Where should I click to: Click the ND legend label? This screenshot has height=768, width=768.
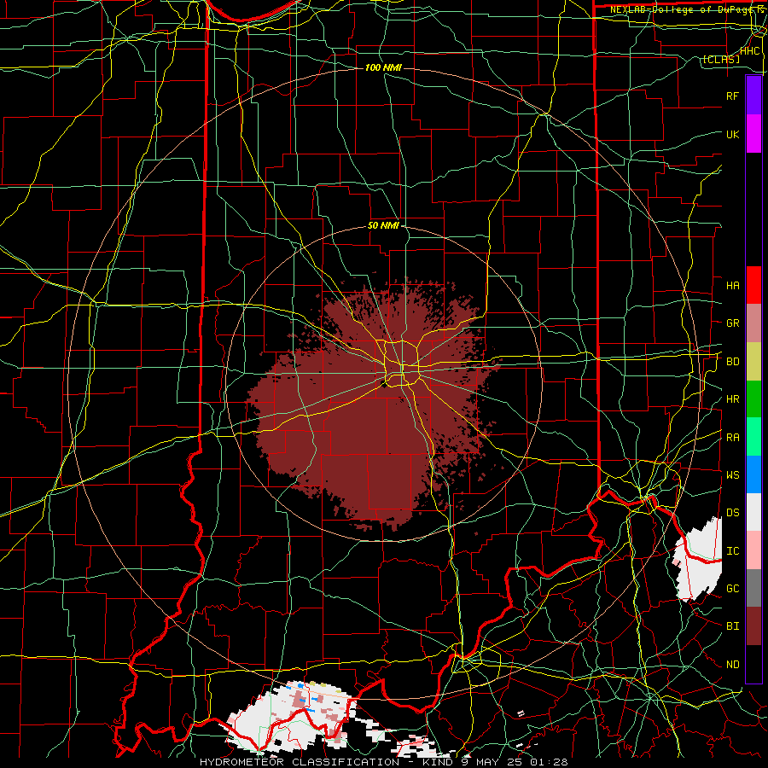tap(732, 665)
